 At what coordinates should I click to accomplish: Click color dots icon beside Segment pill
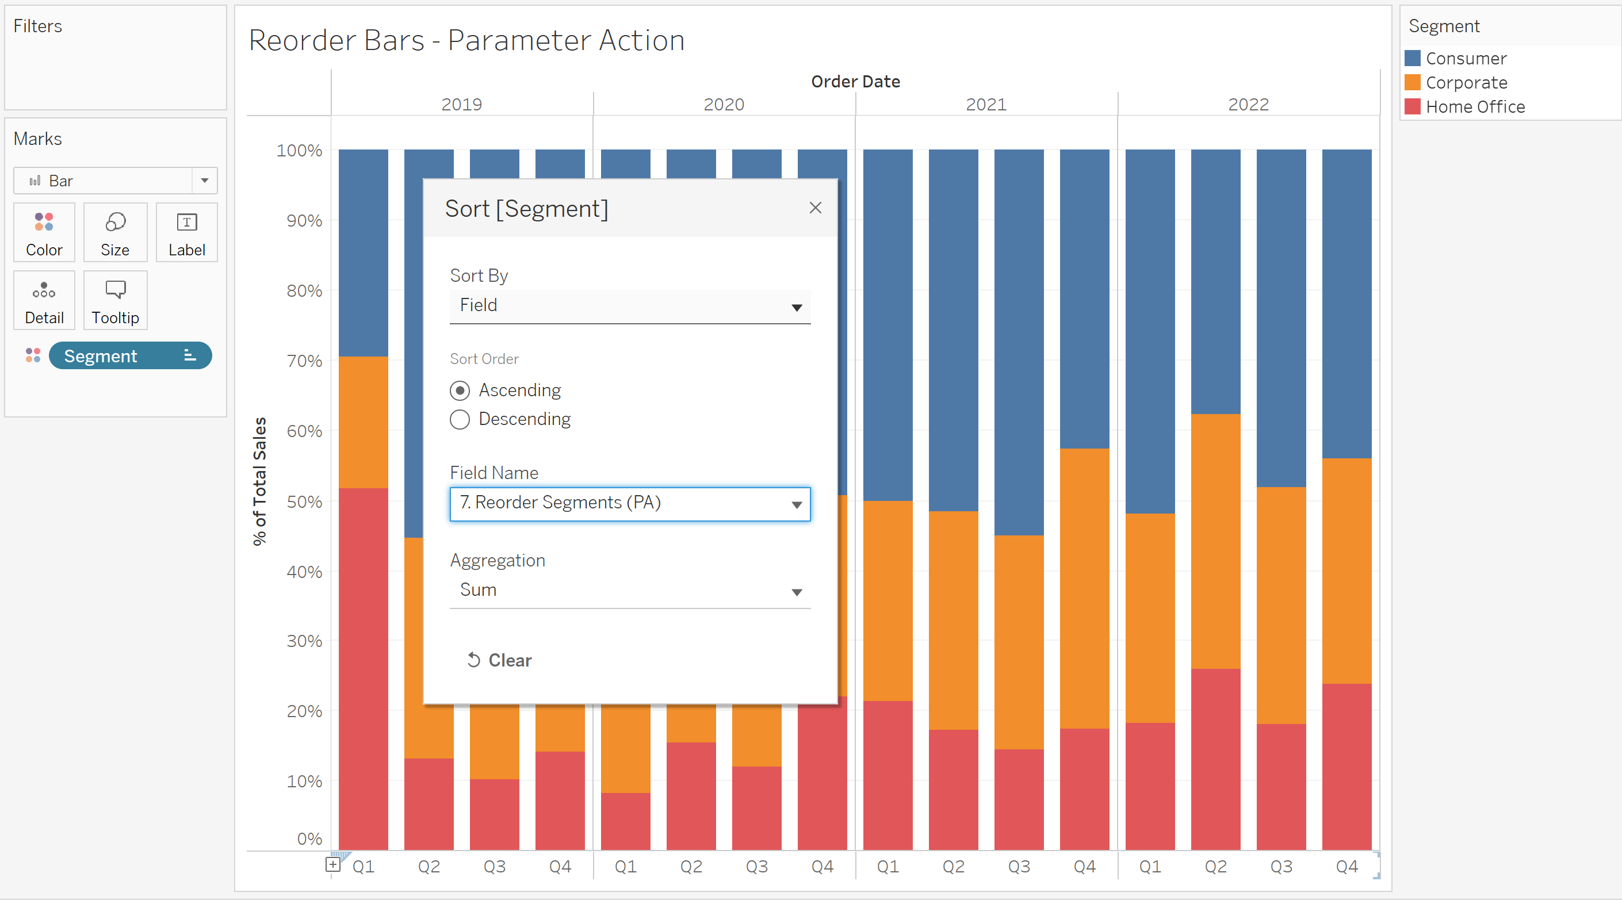pyautogui.click(x=33, y=355)
